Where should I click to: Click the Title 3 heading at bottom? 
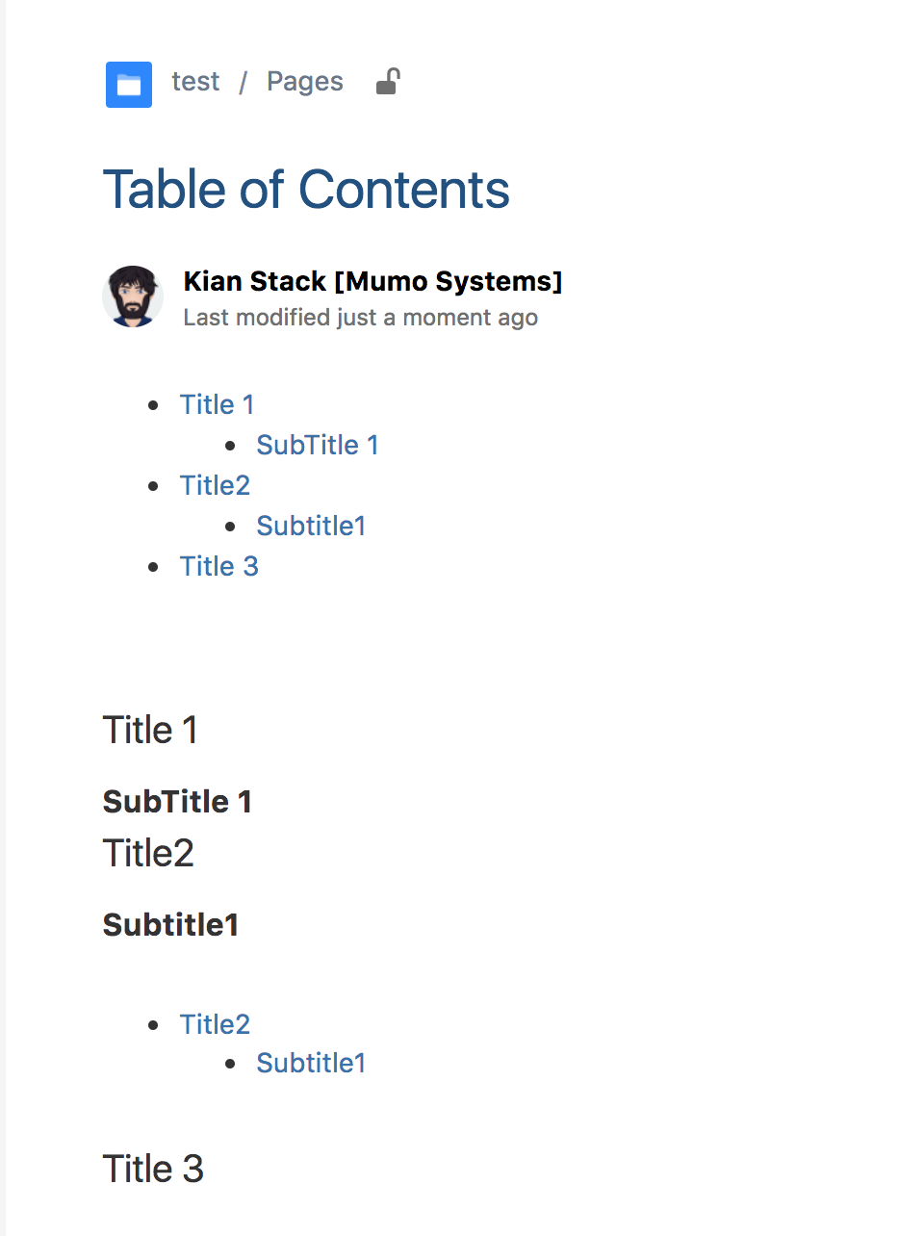click(153, 1169)
